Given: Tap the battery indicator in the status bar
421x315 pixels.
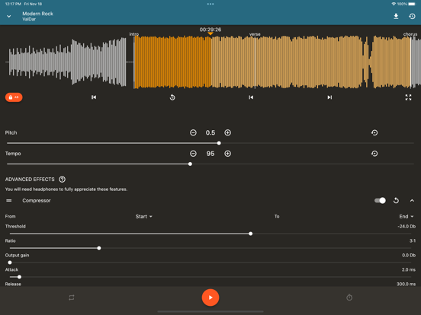Looking at the screenshot, I should pyautogui.click(x=412, y=4).
